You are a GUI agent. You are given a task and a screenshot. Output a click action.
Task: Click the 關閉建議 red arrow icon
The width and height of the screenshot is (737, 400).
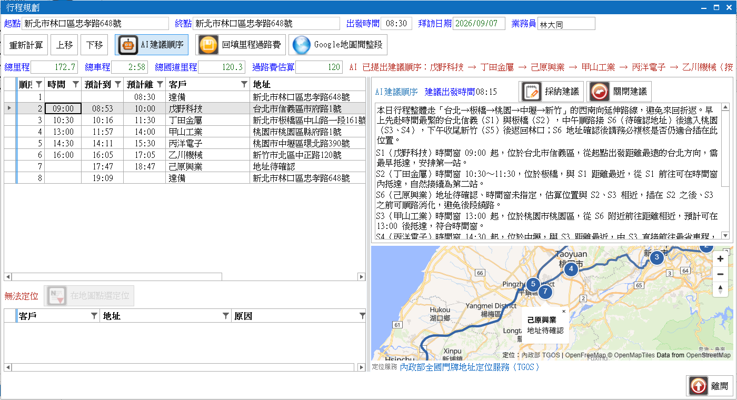tap(600, 92)
